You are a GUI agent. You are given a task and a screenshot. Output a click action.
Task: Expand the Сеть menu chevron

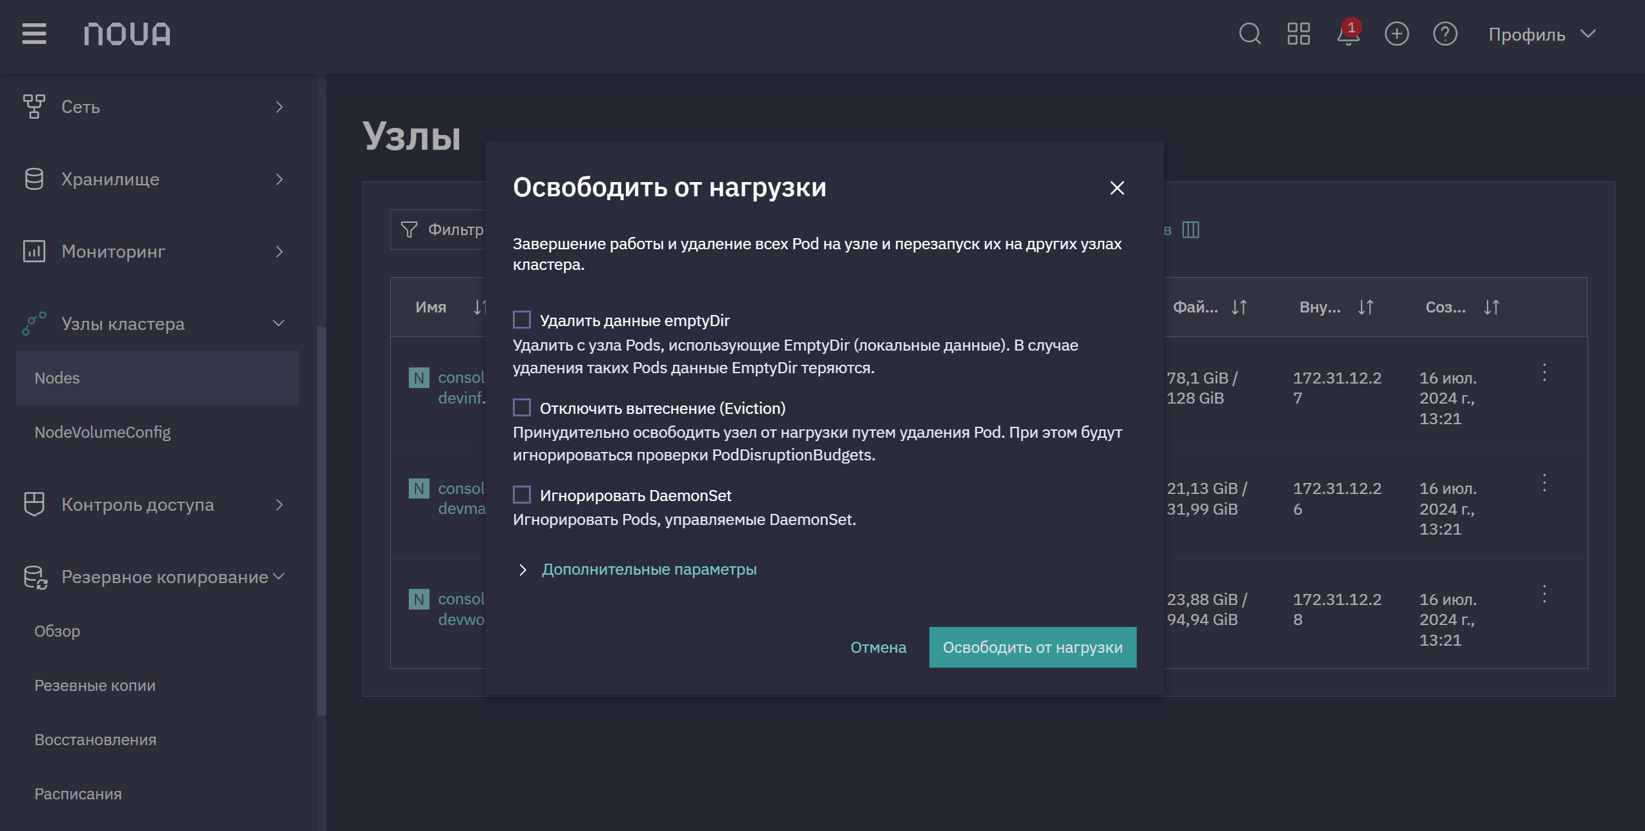tap(279, 107)
